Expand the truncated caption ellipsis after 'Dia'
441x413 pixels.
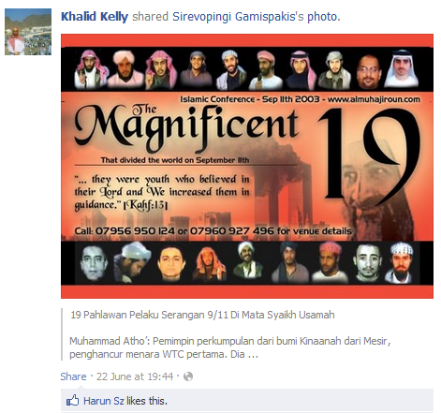click(253, 355)
